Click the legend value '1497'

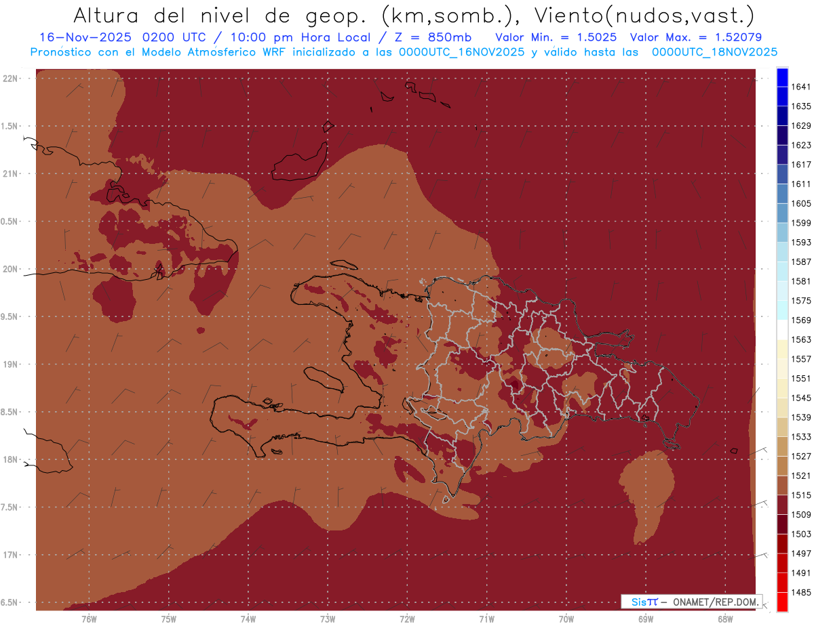point(801,553)
